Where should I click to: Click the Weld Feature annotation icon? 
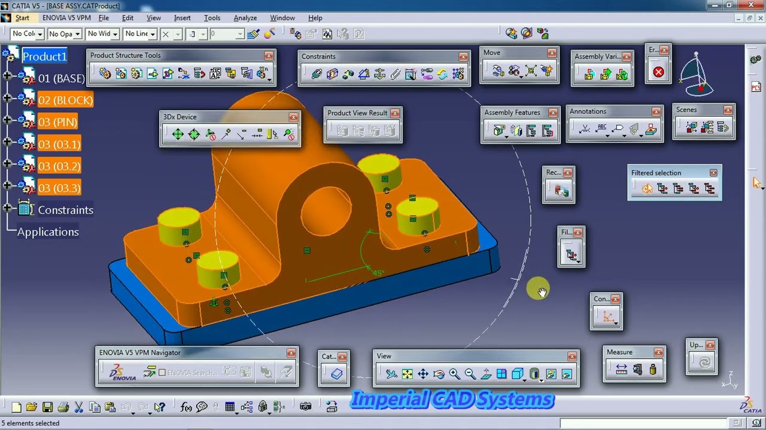pyautogui.click(x=585, y=129)
